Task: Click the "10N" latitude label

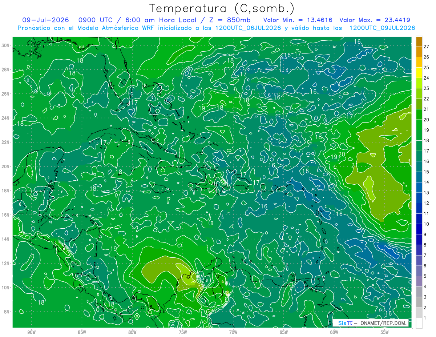Action: point(6,288)
